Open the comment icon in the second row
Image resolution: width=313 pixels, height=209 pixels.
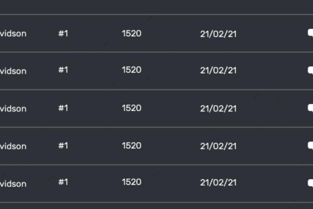click(310, 70)
